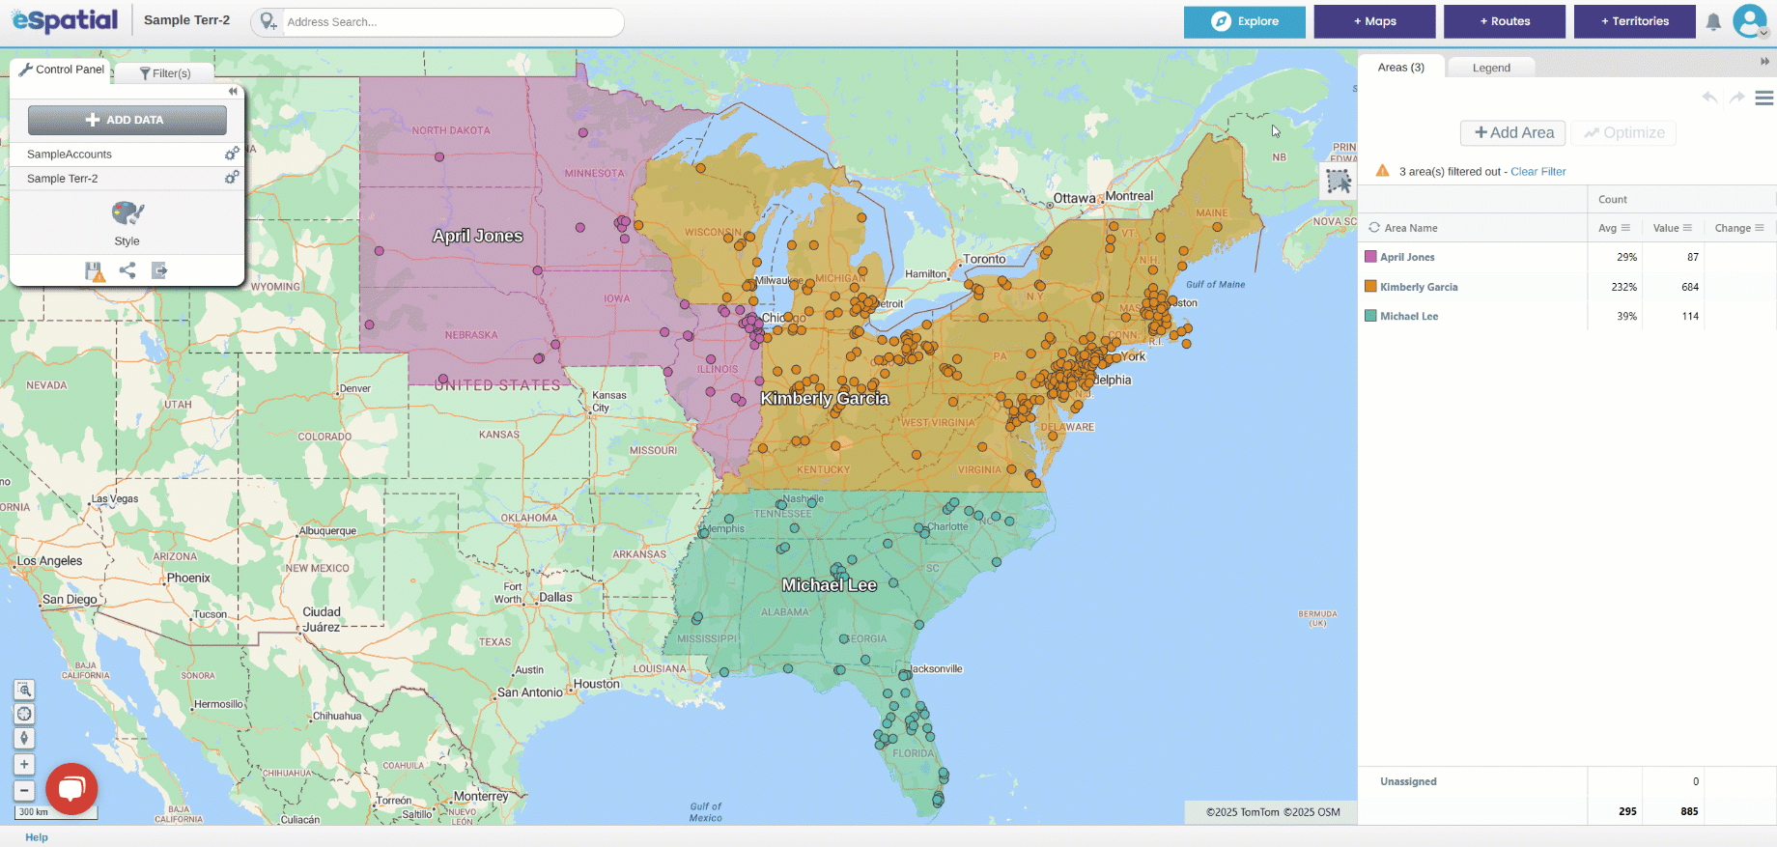Select the Sample Terr-2 layer row
Screen dimensions: 1777x847
(126, 178)
